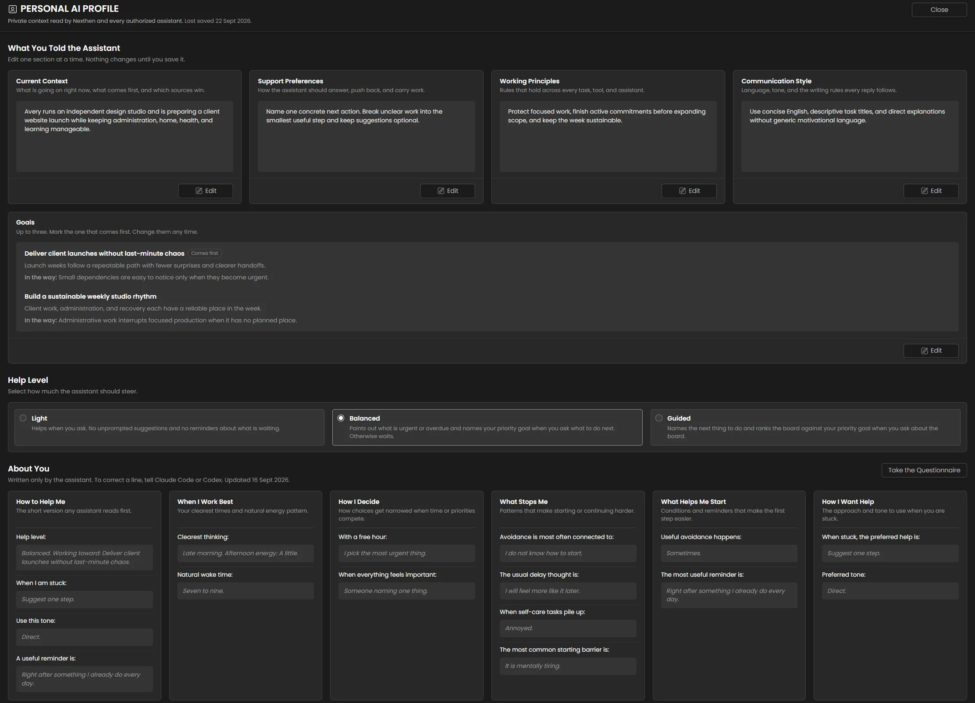This screenshot has height=703, width=975.
Task: Click the 'What You Told the Assistant' heading
Action: tap(64, 48)
